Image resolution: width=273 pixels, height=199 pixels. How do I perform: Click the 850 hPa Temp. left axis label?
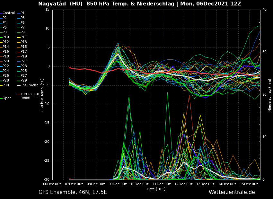(42, 95)
